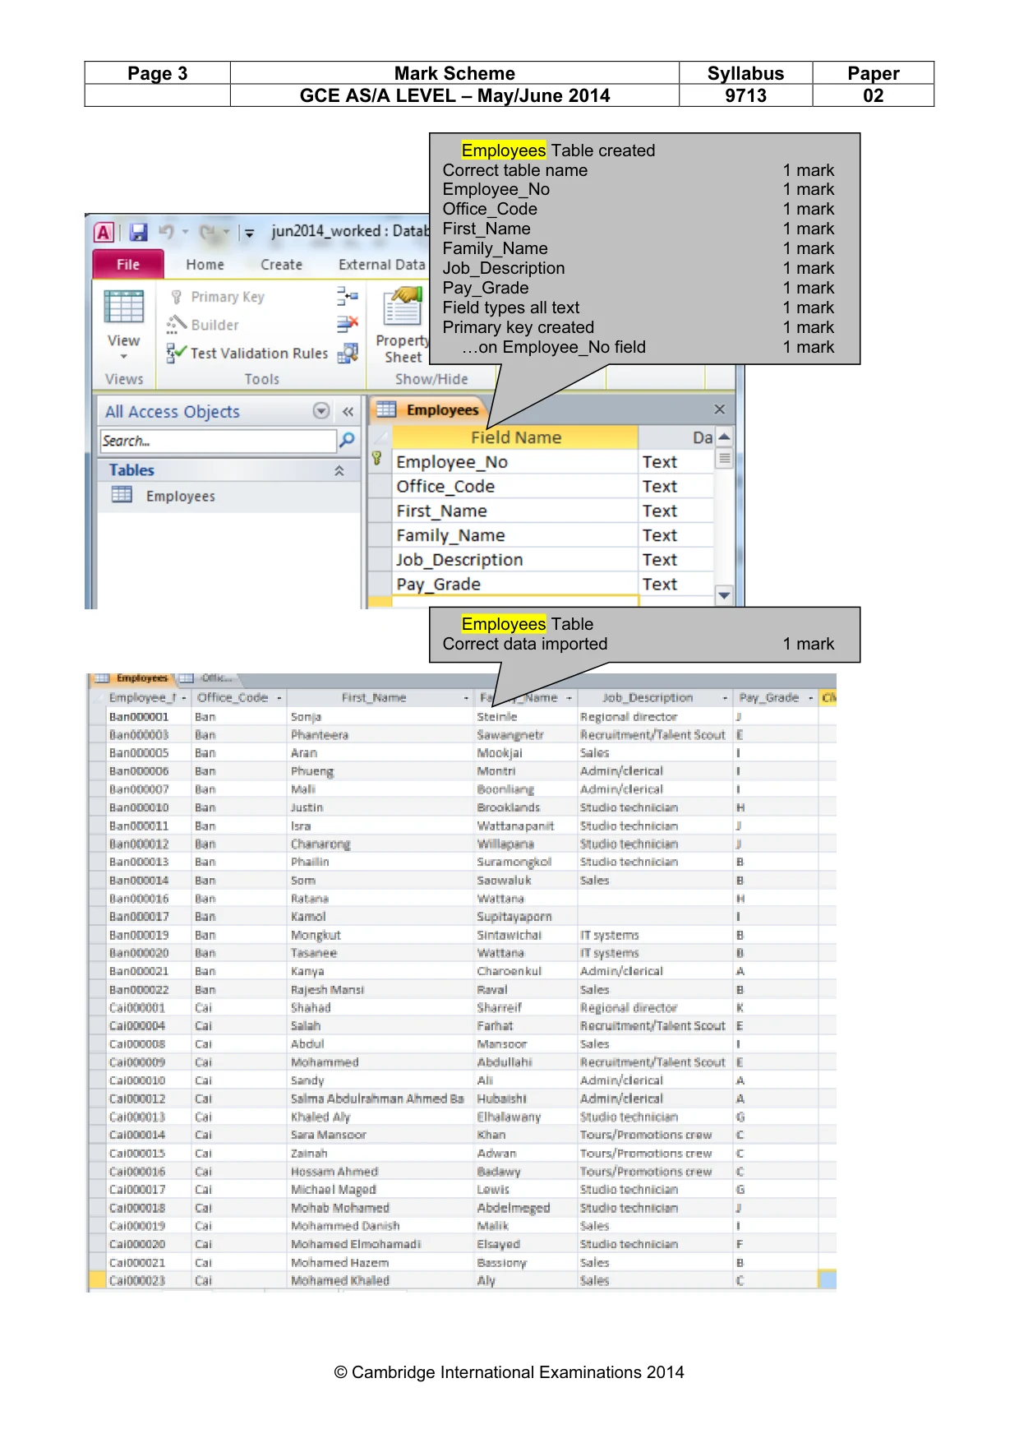Collapse the Tables group in navigation pane

click(x=339, y=471)
